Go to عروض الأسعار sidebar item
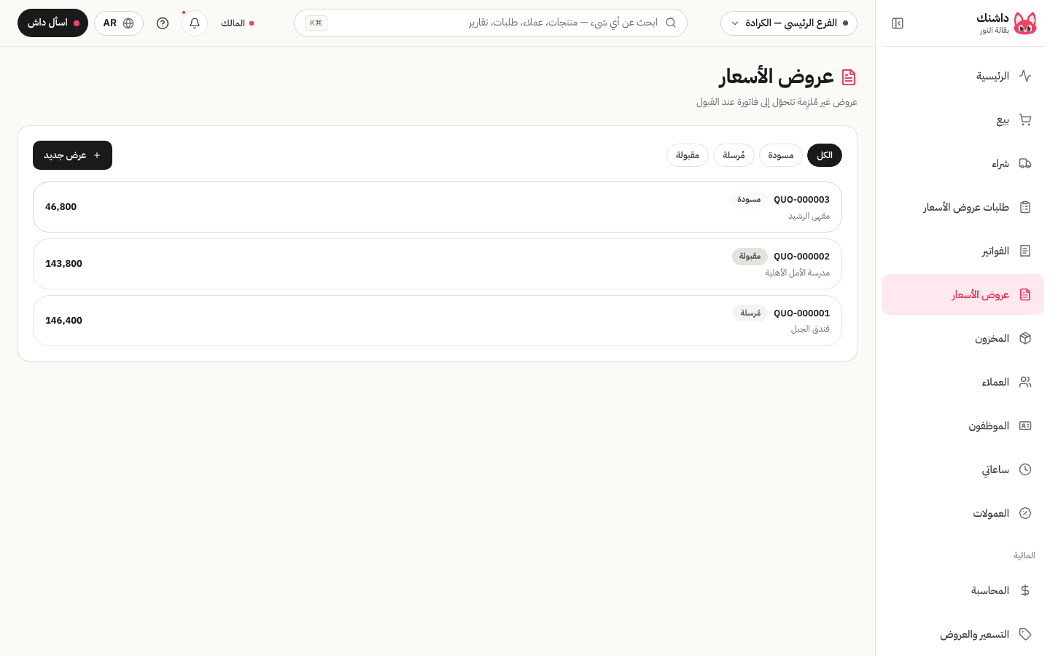Image resolution: width=1050 pixels, height=656 pixels. [962, 294]
